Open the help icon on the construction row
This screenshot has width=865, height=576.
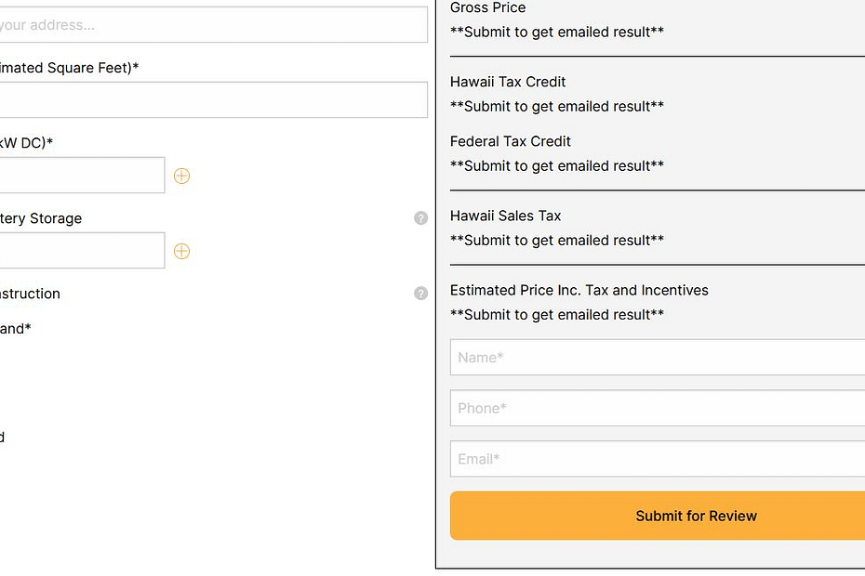click(x=420, y=294)
